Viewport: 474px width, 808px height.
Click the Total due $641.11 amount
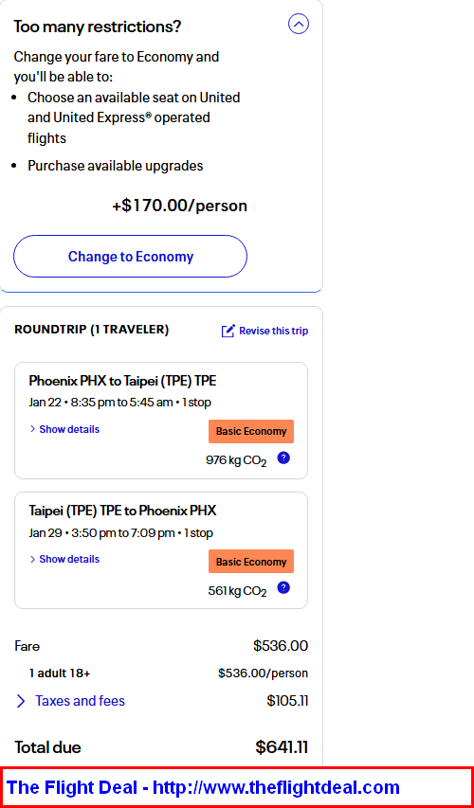point(282,747)
